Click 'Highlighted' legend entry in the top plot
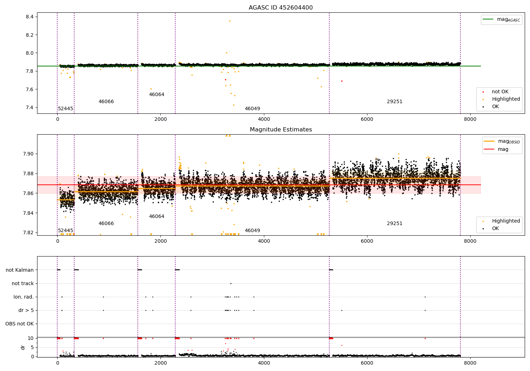 tap(506, 99)
